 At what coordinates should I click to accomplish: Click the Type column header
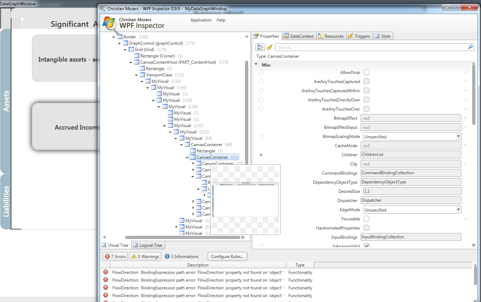300,265
